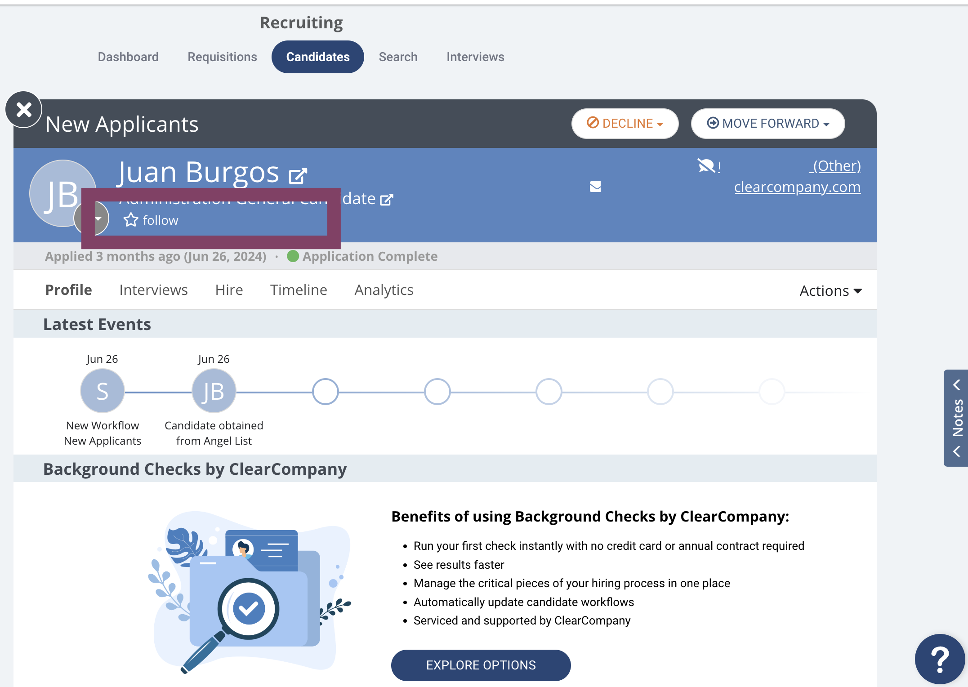968x687 pixels.
Task: Click the Latest Events section header
Action: 97,324
